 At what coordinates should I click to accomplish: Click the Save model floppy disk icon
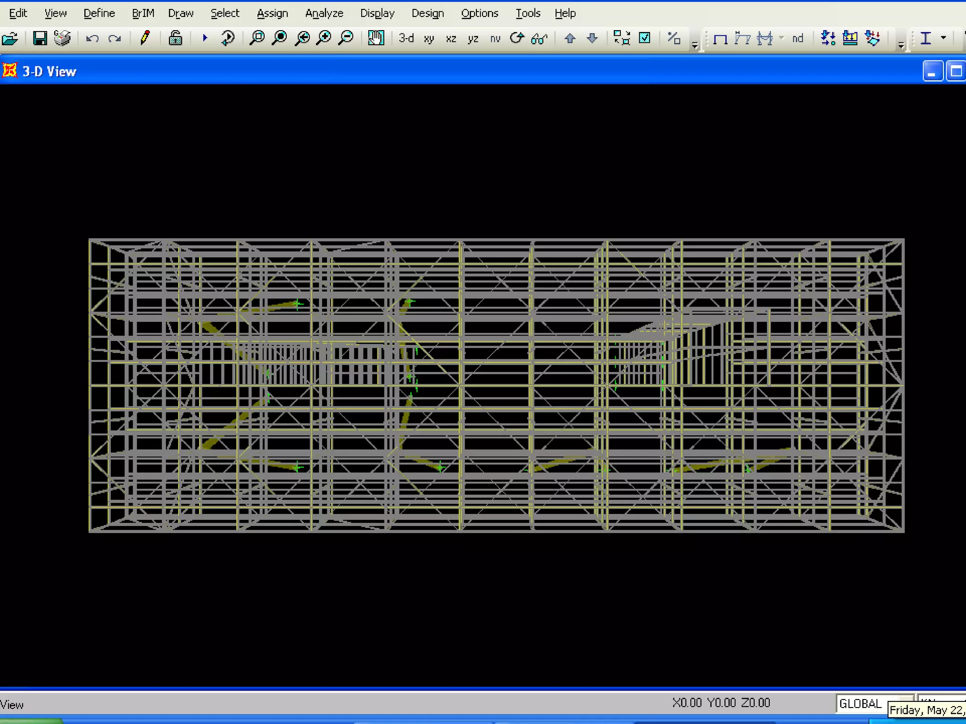coord(40,38)
